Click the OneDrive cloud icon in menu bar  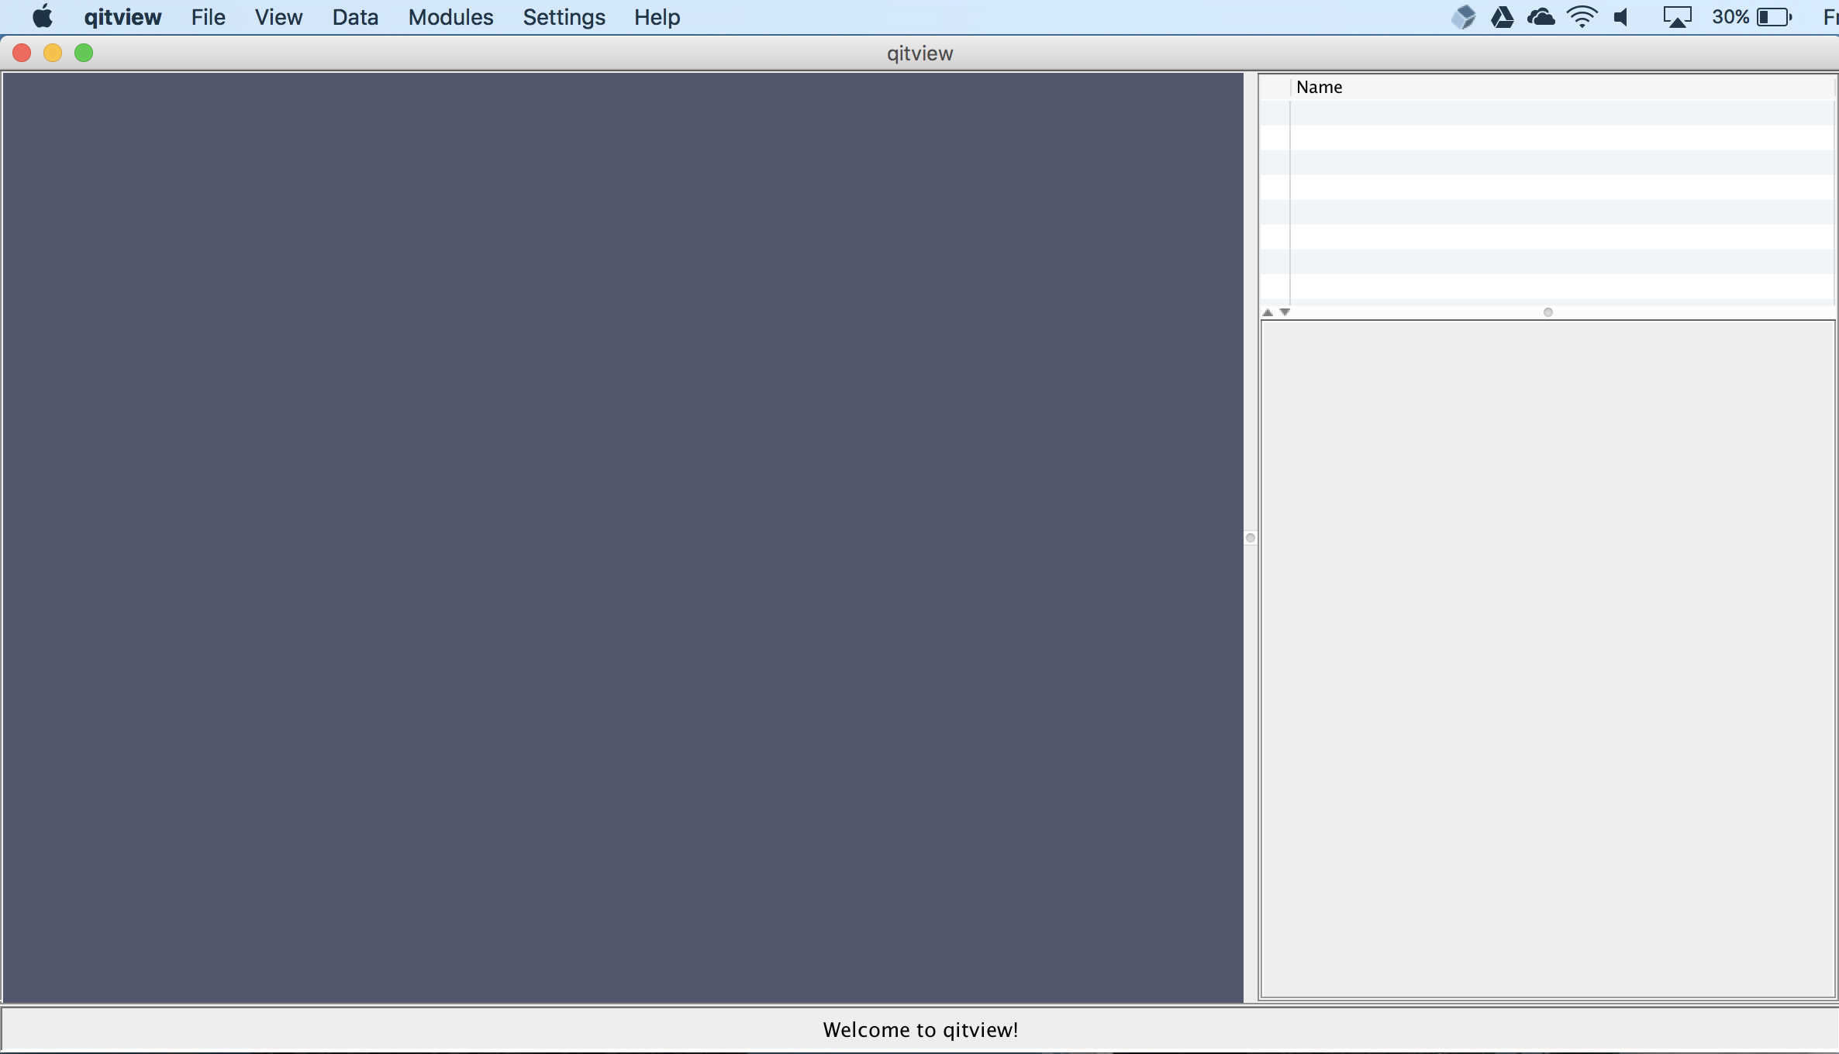click(x=1541, y=17)
